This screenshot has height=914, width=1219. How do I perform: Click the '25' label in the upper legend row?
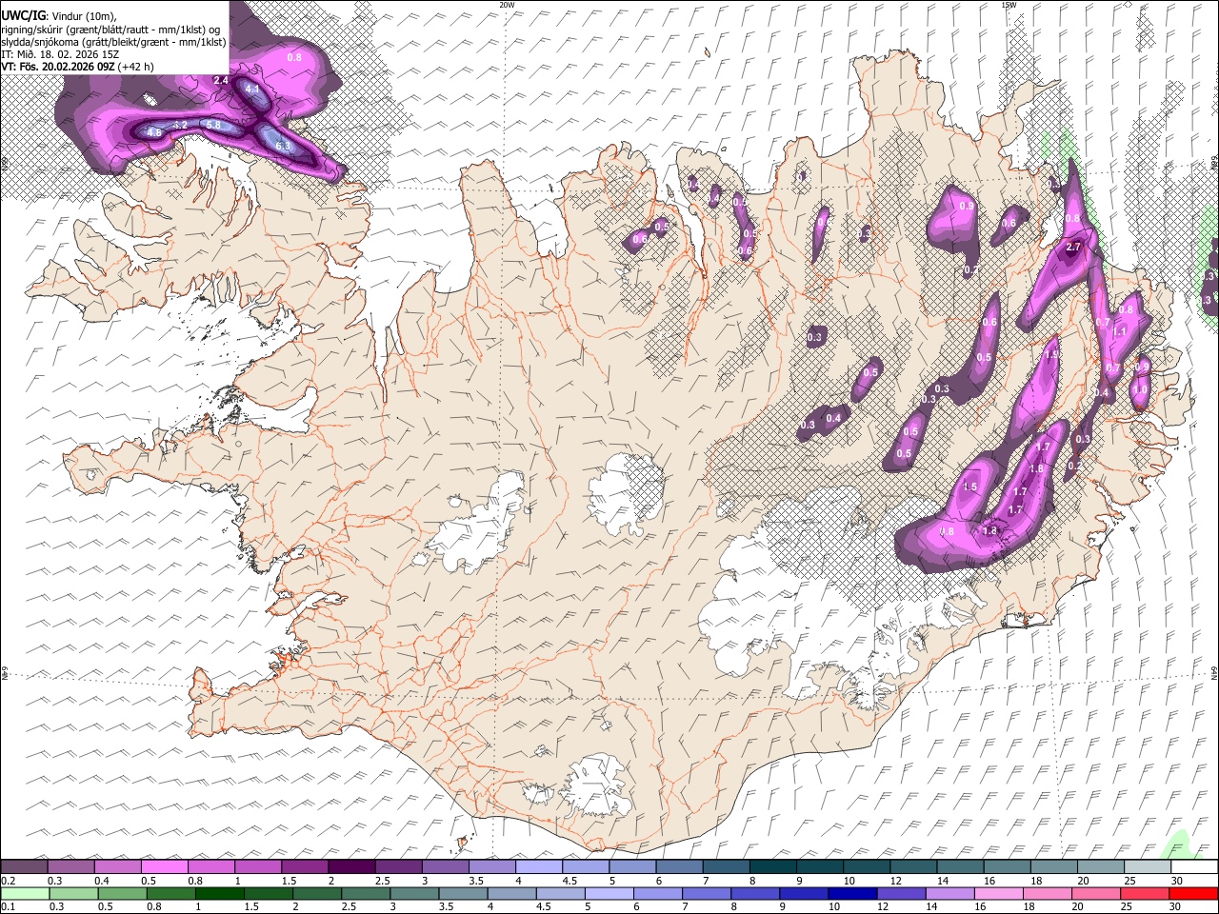(1129, 881)
